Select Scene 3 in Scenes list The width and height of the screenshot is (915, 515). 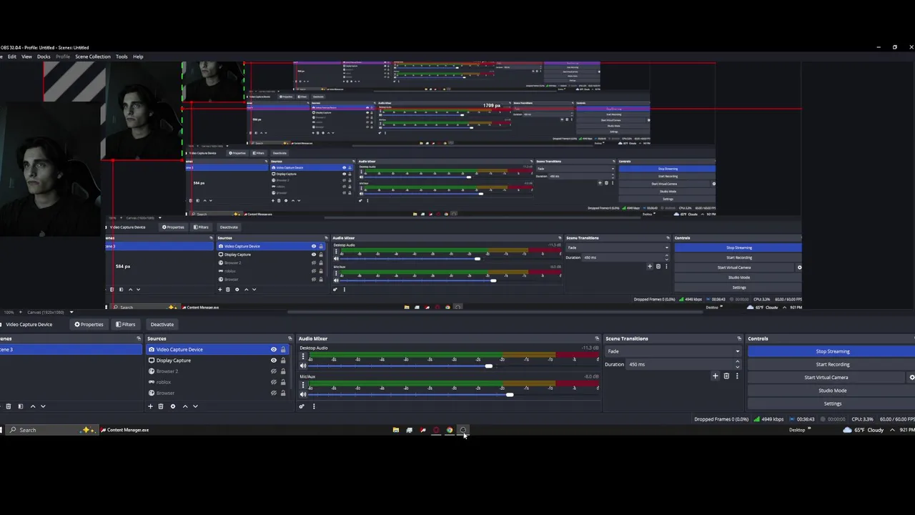click(71, 349)
